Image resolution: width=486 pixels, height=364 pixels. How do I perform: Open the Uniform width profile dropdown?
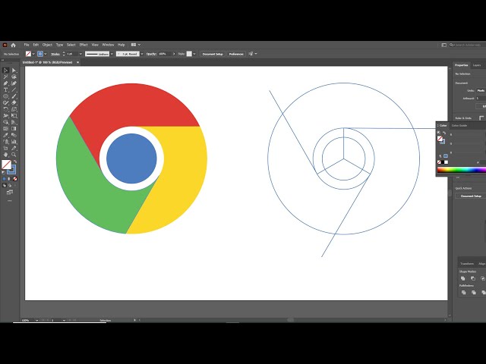pyautogui.click(x=112, y=54)
